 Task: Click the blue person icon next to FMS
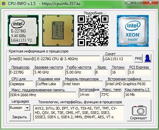point(148,58)
